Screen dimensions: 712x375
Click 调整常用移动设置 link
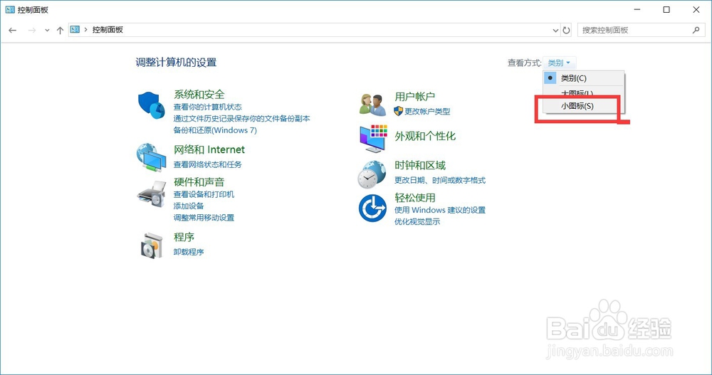coord(204,218)
